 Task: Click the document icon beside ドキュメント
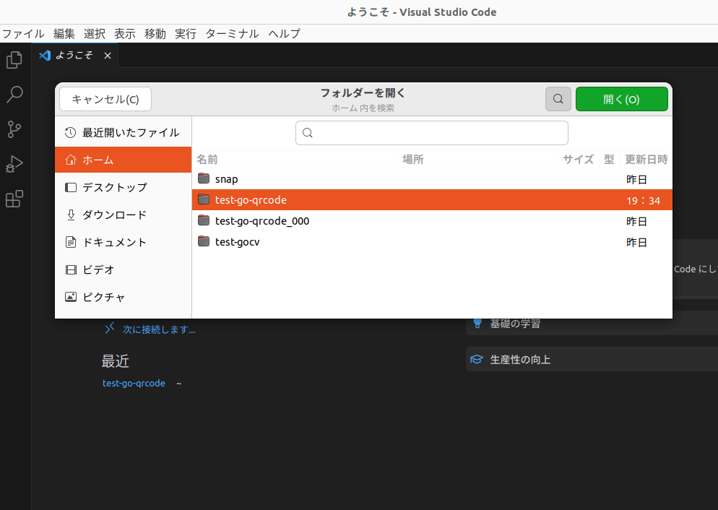pyautogui.click(x=71, y=242)
